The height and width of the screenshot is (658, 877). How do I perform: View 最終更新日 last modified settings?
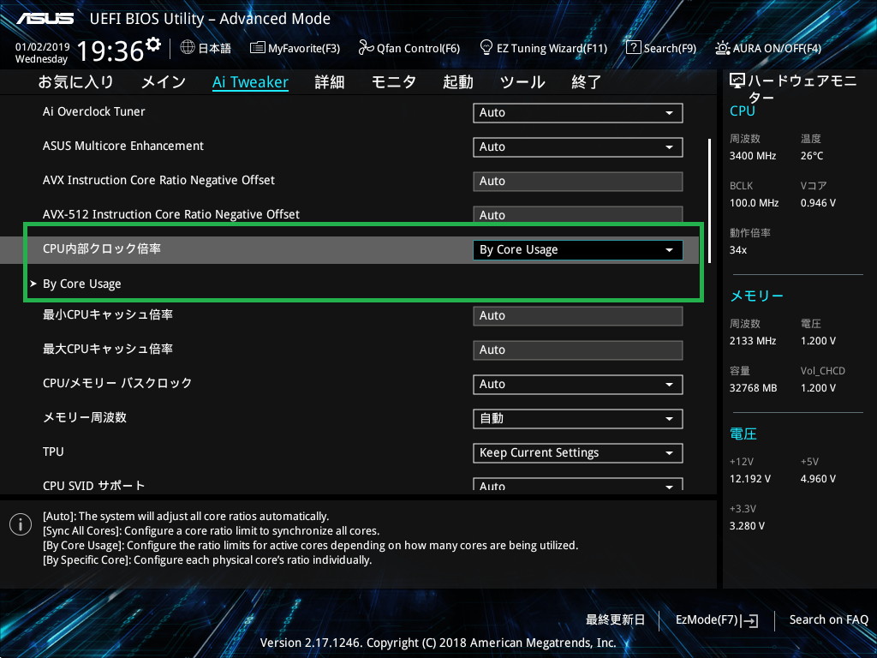[x=615, y=620]
